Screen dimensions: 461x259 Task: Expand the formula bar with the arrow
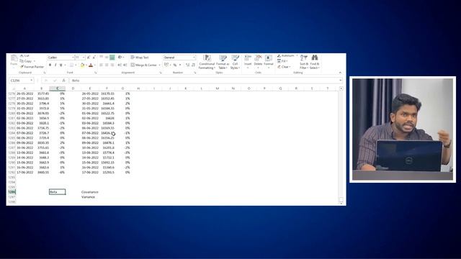coord(341,81)
